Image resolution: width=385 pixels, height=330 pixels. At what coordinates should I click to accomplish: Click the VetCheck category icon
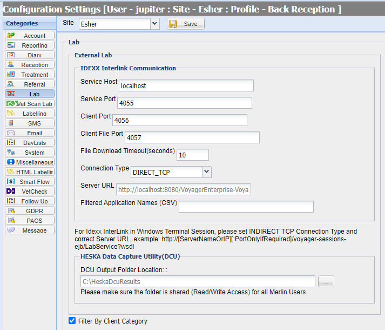(11, 191)
